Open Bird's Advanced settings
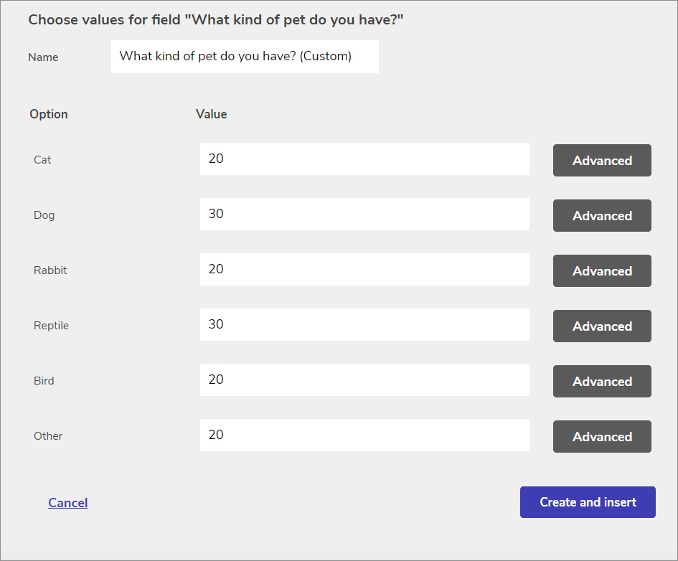 [602, 382]
